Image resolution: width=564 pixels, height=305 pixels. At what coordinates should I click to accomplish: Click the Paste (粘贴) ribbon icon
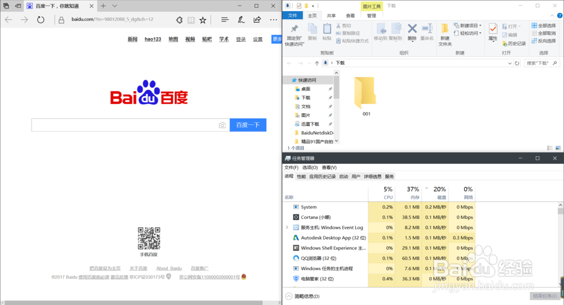[327, 32]
